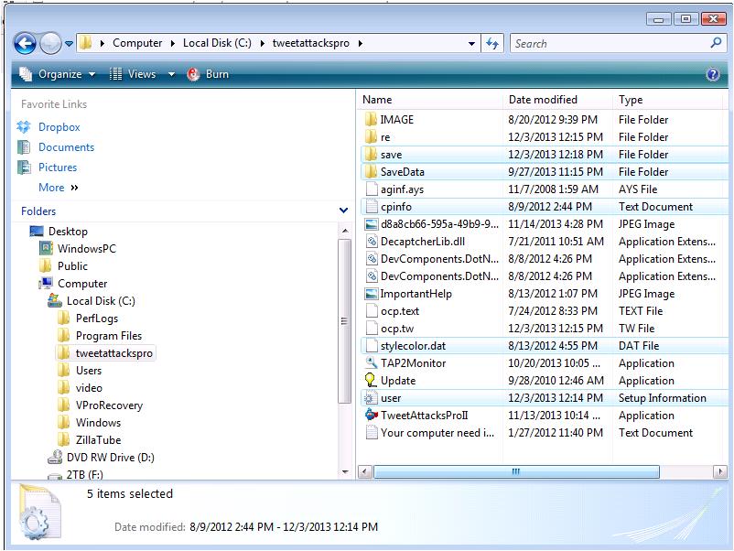
Task: Open the Documents favorite link
Action: tap(66, 147)
